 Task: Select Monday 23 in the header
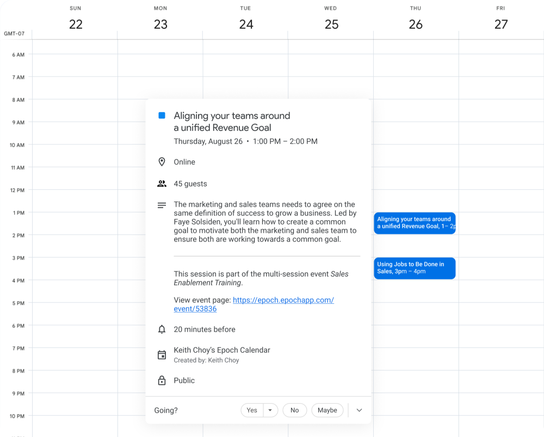[160, 19]
